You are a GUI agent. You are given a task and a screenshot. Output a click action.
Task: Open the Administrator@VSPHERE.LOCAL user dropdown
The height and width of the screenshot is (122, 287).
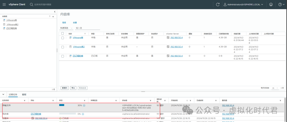(x=243, y=5)
